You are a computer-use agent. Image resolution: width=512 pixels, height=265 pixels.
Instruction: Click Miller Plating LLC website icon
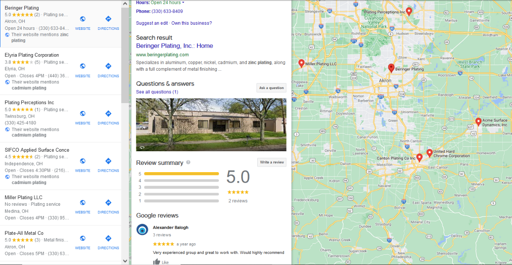point(83,203)
